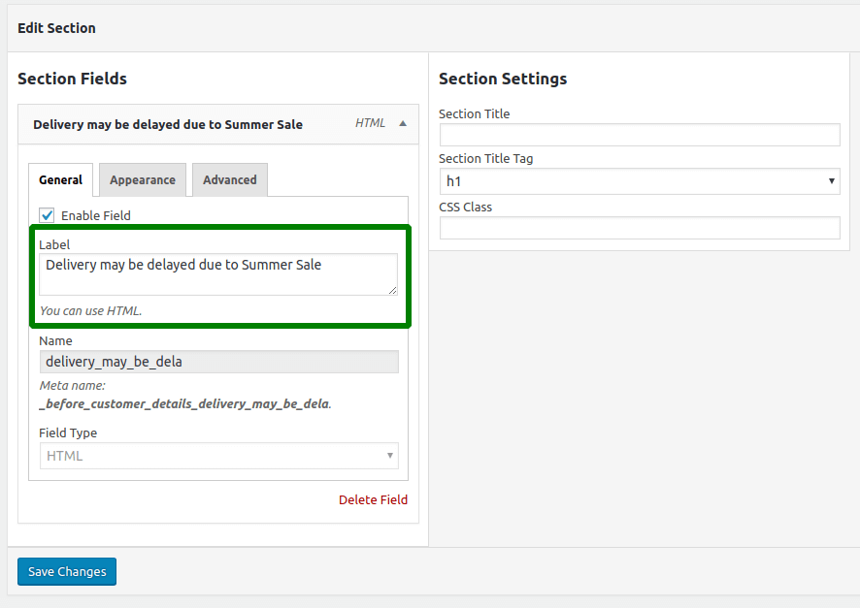This screenshot has width=860, height=608.
Task: Focus the Section Title input
Action: point(640,135)
